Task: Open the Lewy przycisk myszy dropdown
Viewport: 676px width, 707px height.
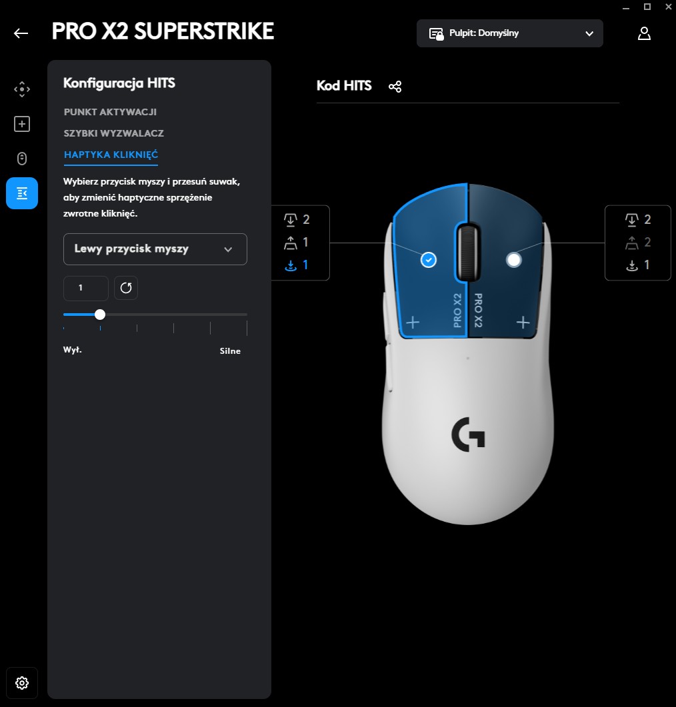Action: [155, 249]
